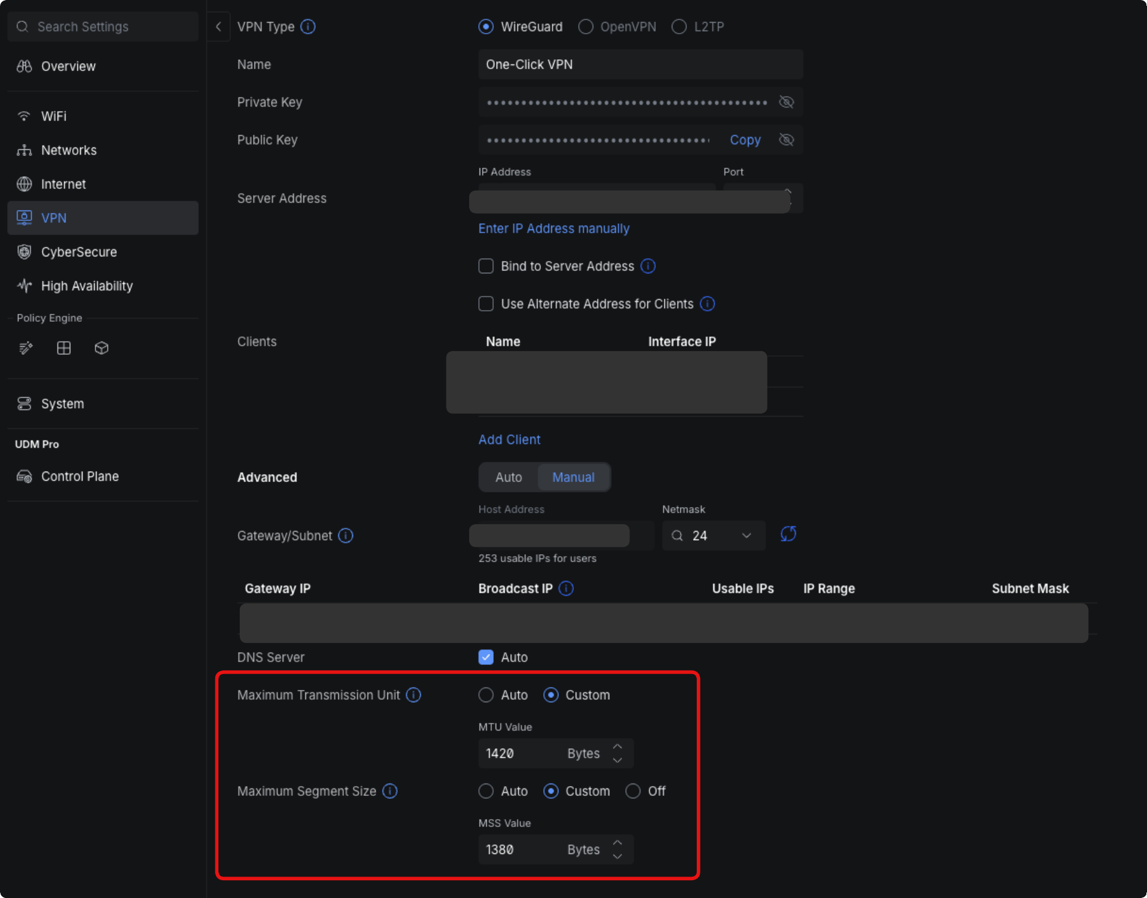This screenshot has height=898, width=1147.
Task: Open the Policy Engine grid icon
Action: coord(63,348)
